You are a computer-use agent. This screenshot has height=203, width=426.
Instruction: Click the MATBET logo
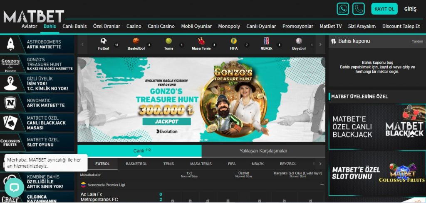[34, 16]
